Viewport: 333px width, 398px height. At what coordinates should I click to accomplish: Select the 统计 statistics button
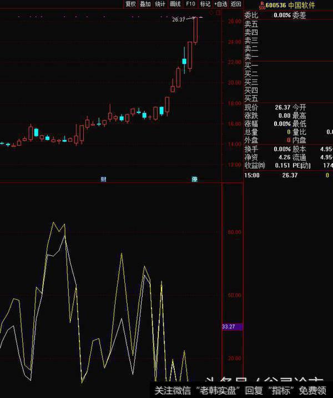(x=160, y=4)
